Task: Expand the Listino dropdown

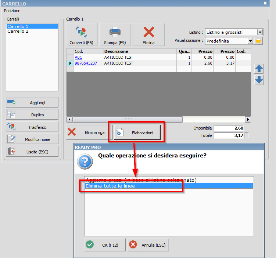Action: [x=260, y=32]
